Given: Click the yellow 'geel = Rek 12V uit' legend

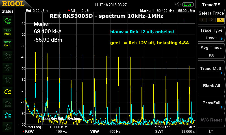Looking at the screenshot, I should coord(149,43).
